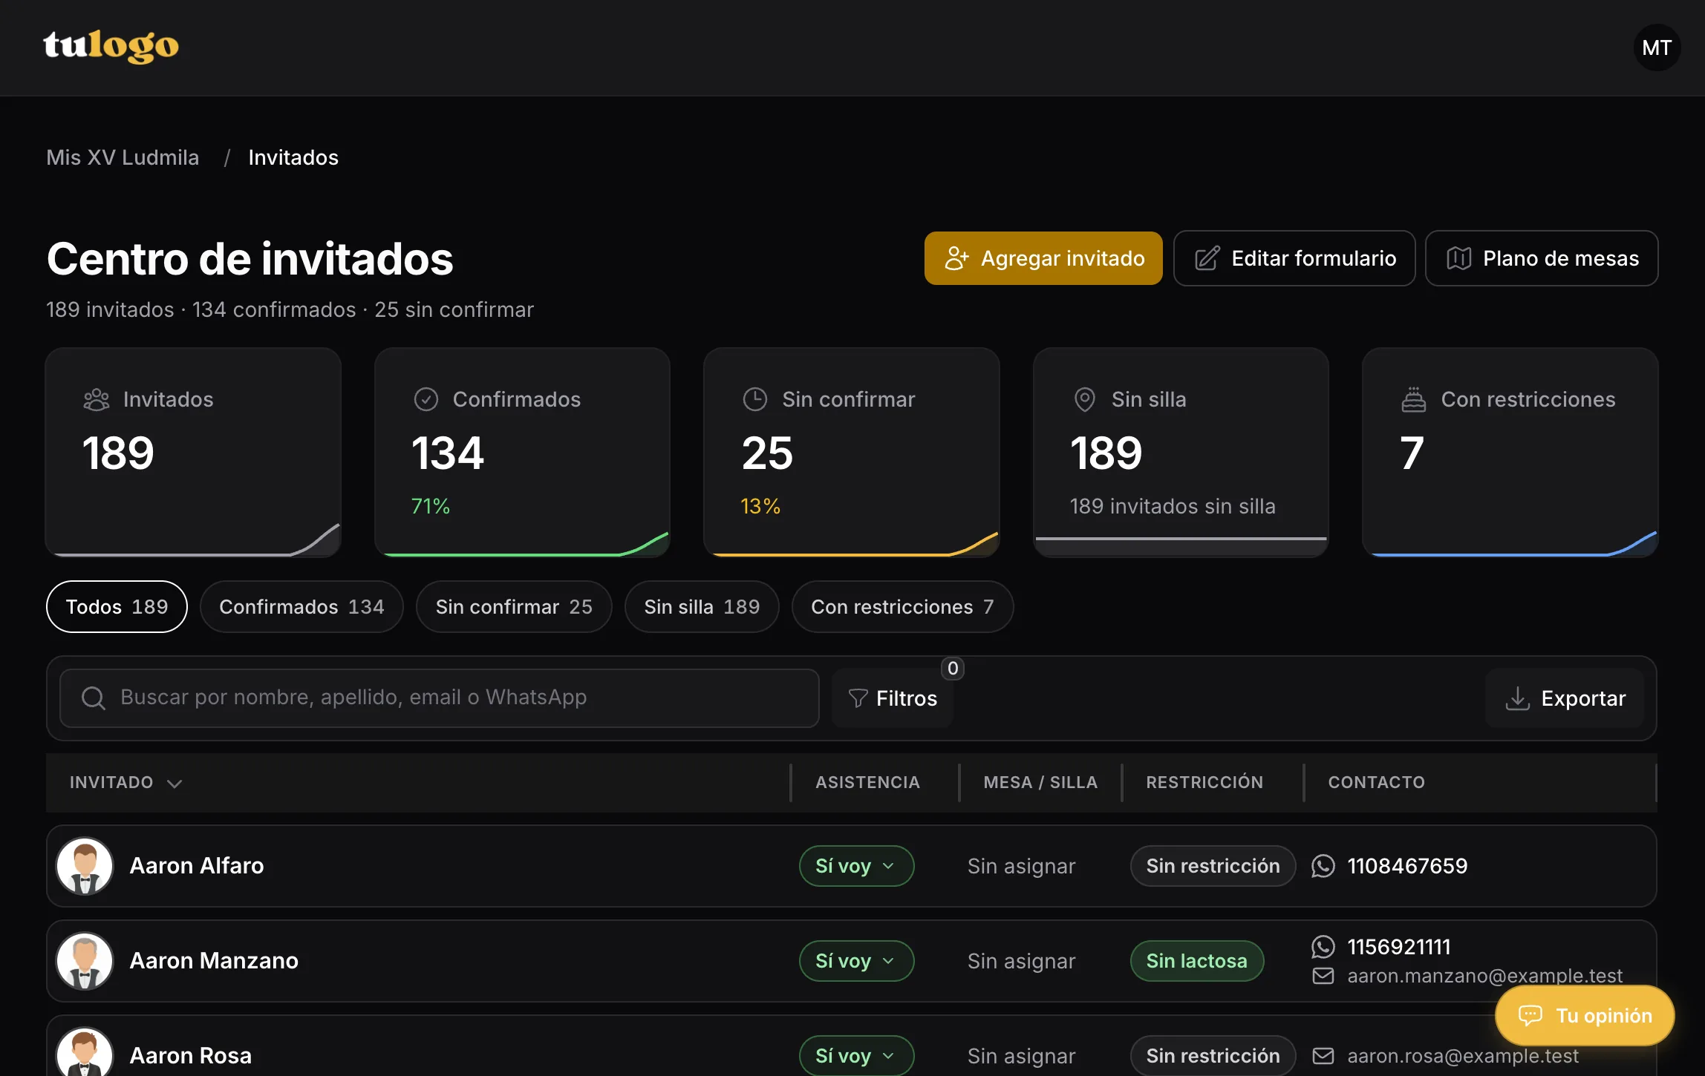Click the search magnifier icon
This screenshot has height=1076, width=1705.
coord(94,698)
